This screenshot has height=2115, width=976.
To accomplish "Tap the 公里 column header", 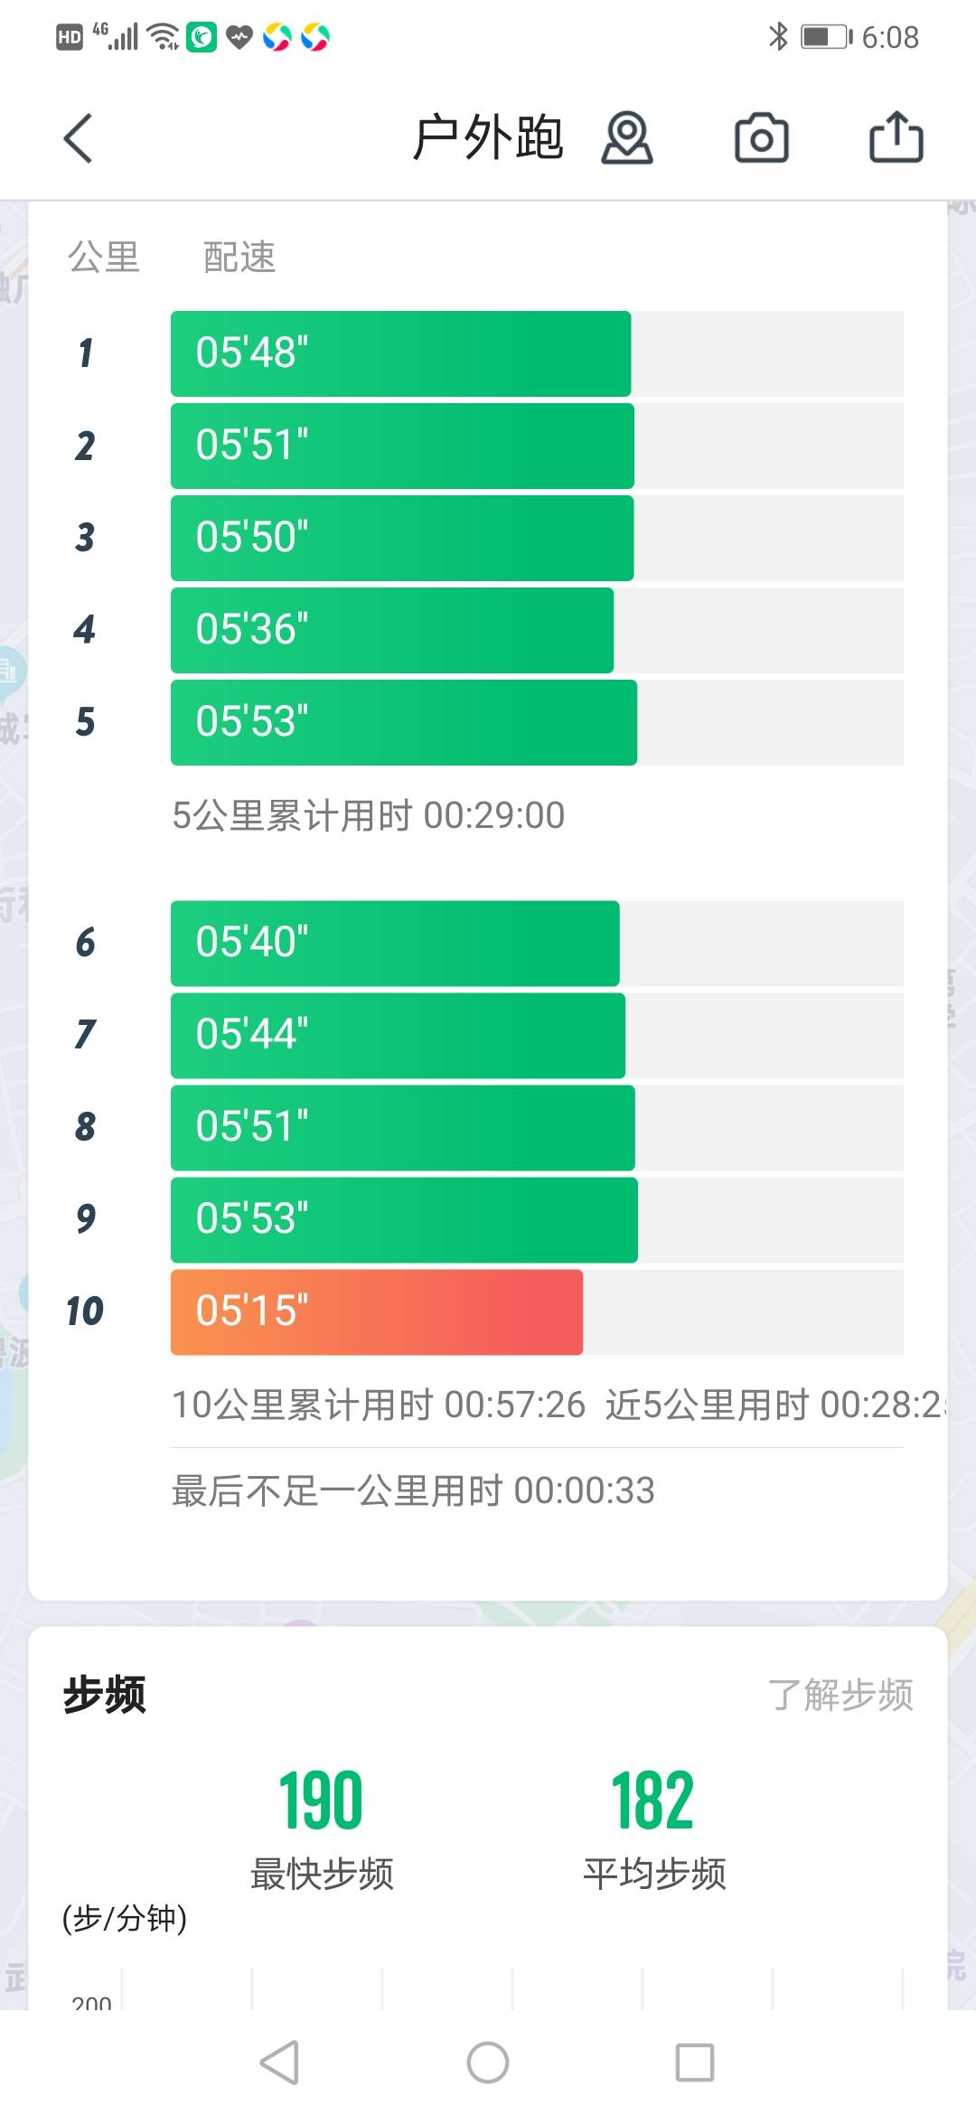I will (104, 257).
